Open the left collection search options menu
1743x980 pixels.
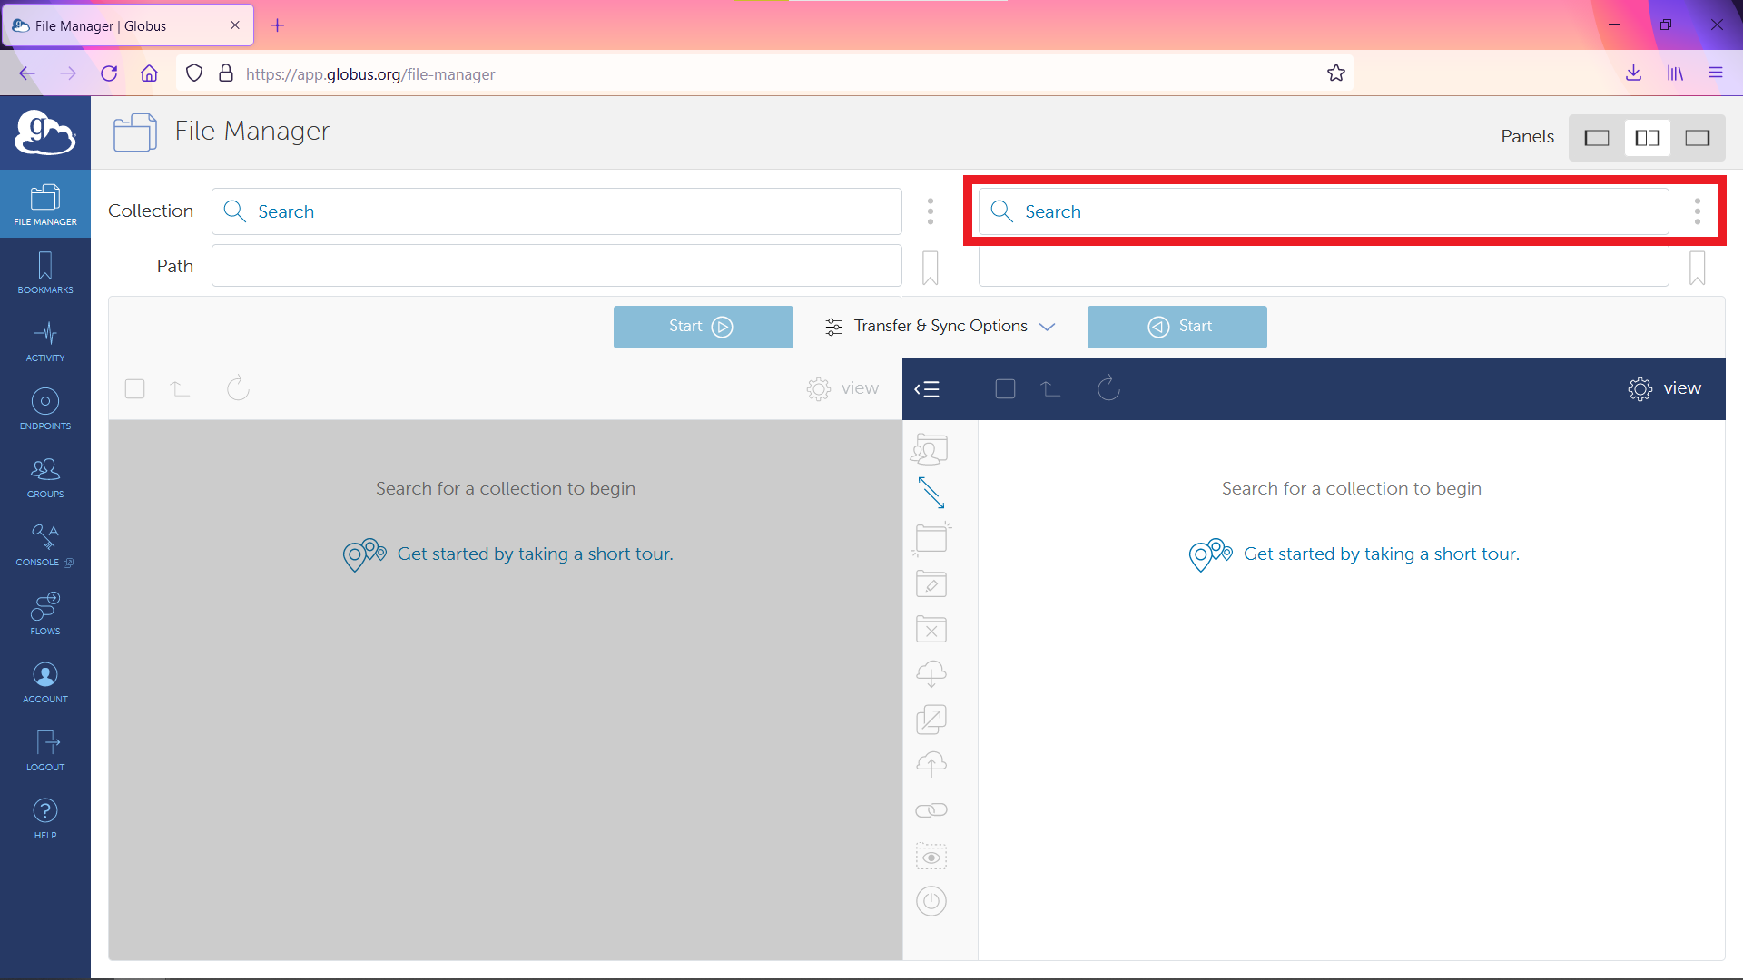pyautogui.click(x=931, y=211)
